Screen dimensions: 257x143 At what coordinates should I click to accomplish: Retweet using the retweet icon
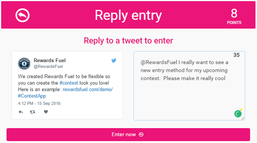click(33, 112)
